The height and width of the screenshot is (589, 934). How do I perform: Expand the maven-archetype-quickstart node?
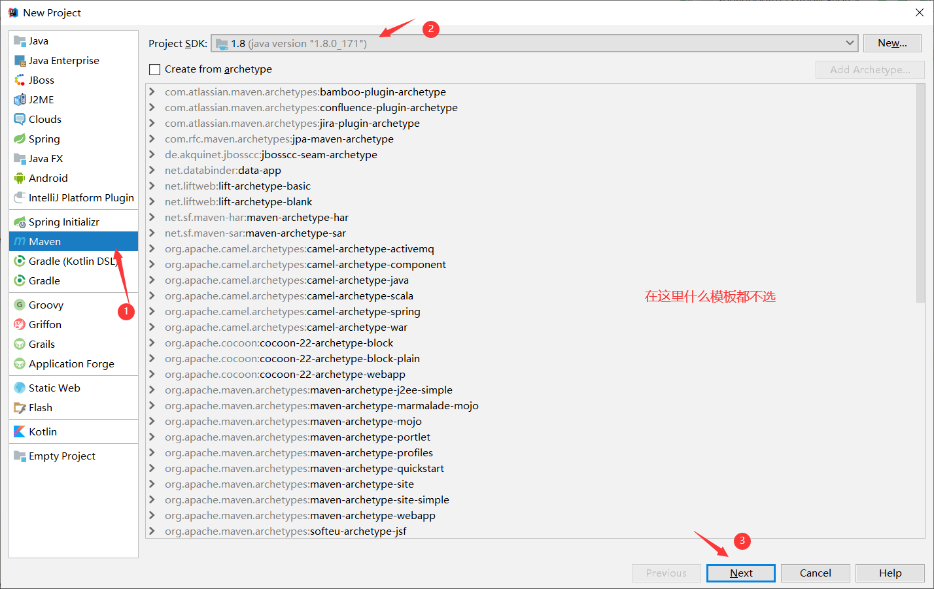click(x=152, y=469)
